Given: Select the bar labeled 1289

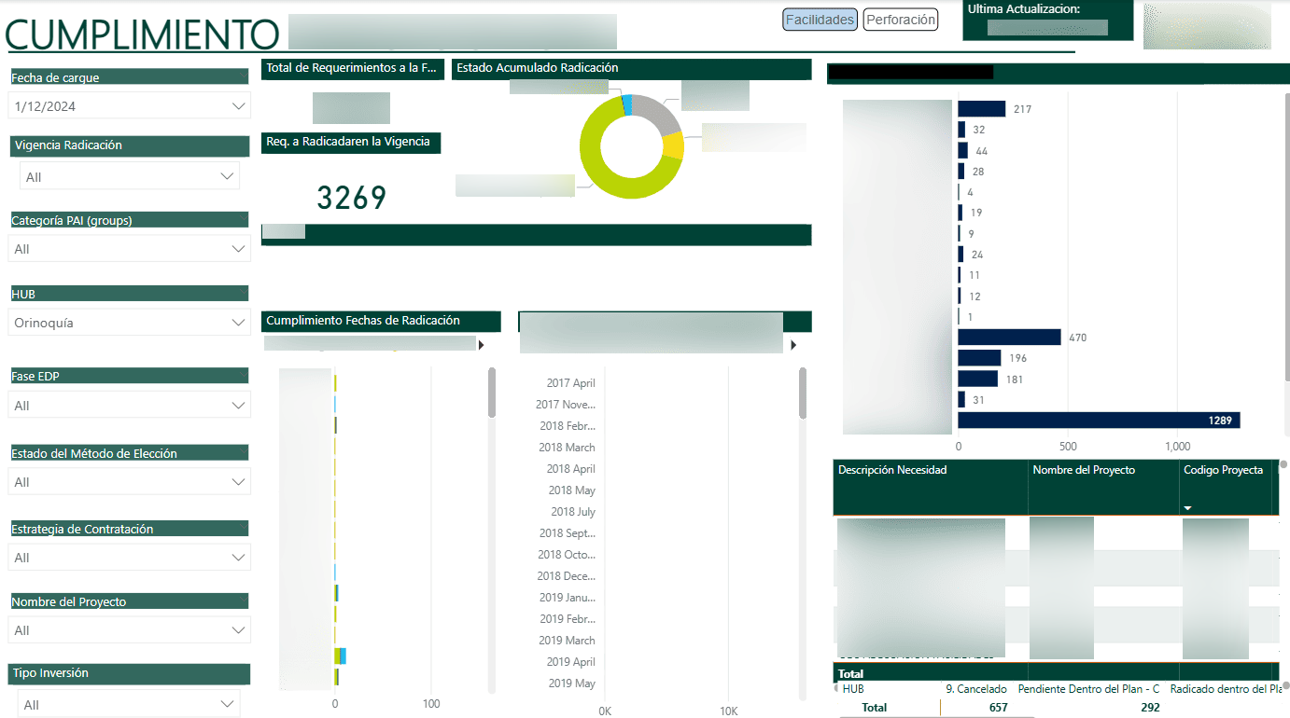Looking at the screenshot, I should click(x=1099, y=421).
